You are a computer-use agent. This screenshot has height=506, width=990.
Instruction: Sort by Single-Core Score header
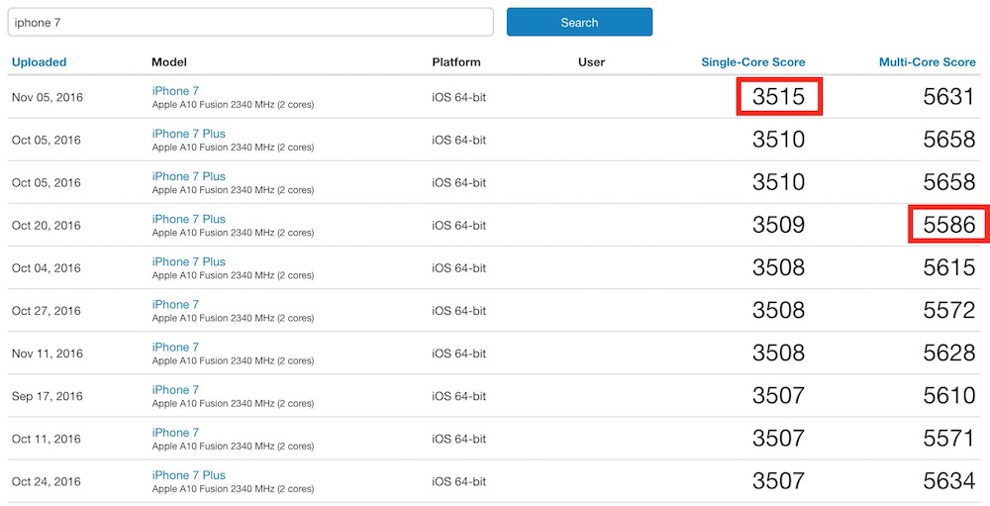[x=752, y=62]
